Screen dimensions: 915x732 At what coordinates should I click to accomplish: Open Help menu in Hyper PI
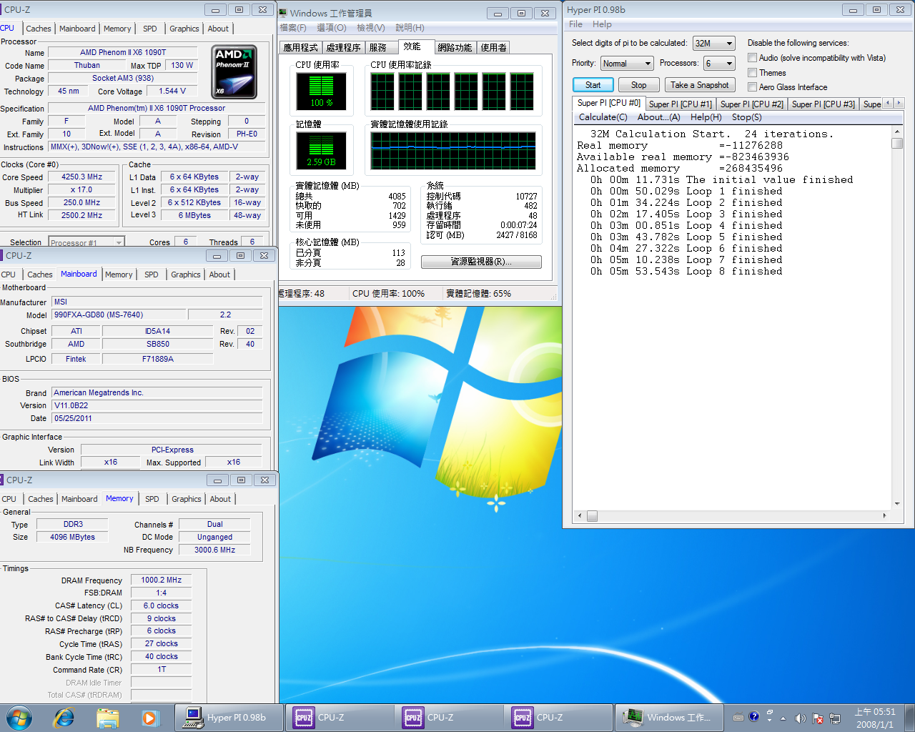click(x=602, y=24)
